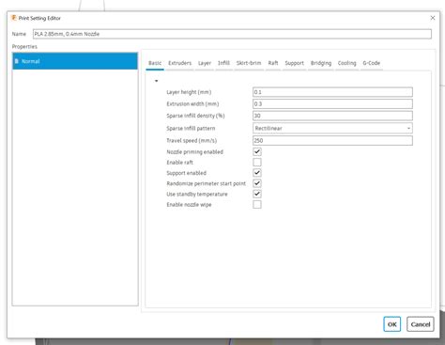Click the Sparse infill pattern label

click(x=191, y=128)
